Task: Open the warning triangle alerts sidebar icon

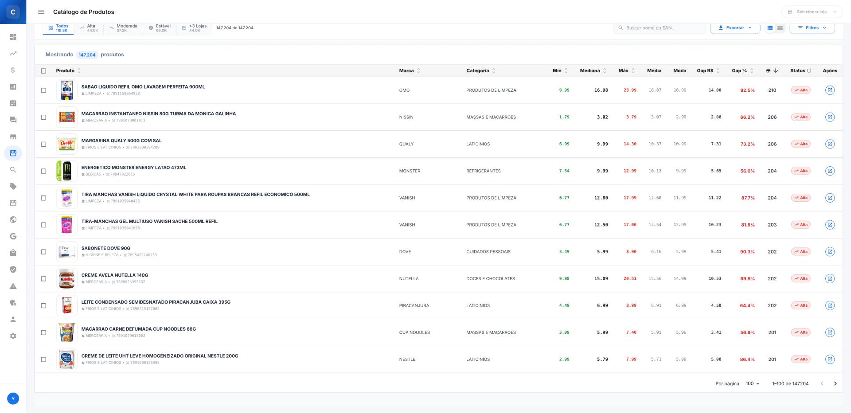Action: pyautogui.click(x=13, y=286)
